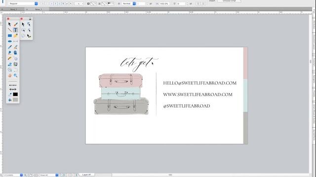Switch to the second New_1 document tab
The height and width of the screenshot is (177, 316).
(39, 9)
